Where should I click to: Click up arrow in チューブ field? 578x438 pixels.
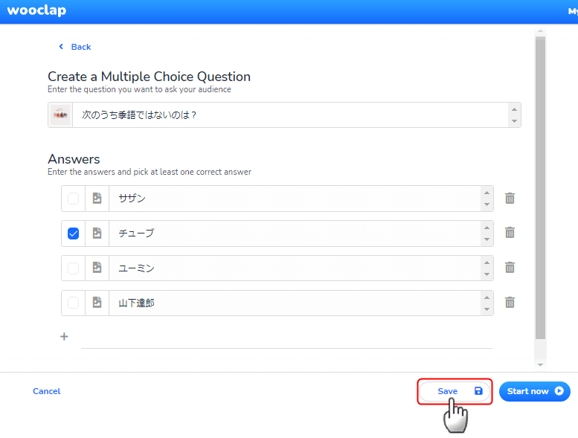(487, 228)
